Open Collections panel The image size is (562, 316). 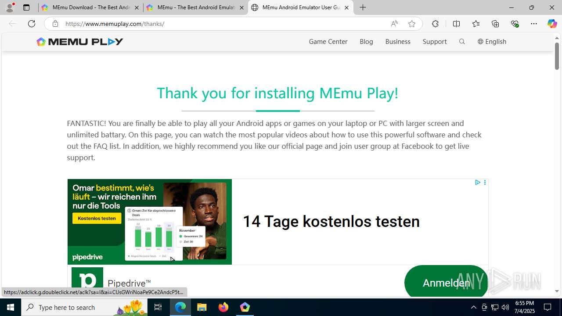[495, 24]
